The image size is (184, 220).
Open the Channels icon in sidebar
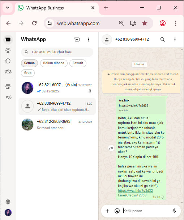click(x=8, y=61)
